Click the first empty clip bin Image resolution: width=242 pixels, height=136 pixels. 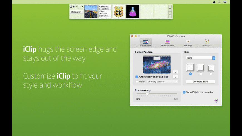[x=147, y=12]
